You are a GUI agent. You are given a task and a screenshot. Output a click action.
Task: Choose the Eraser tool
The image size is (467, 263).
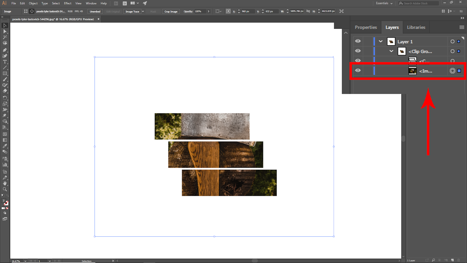[5, 91]
